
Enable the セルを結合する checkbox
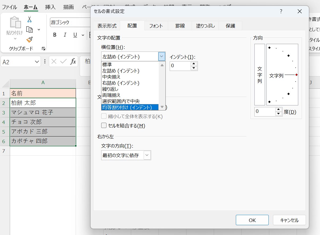[x=104, y=125]
